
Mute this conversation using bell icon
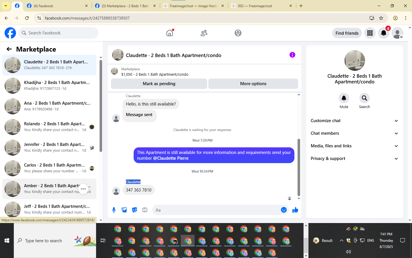pyautogui.click(x=344, y=98)
